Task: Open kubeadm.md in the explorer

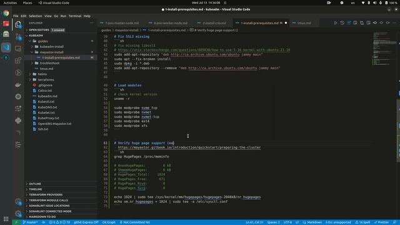Action: pos(47,96)
